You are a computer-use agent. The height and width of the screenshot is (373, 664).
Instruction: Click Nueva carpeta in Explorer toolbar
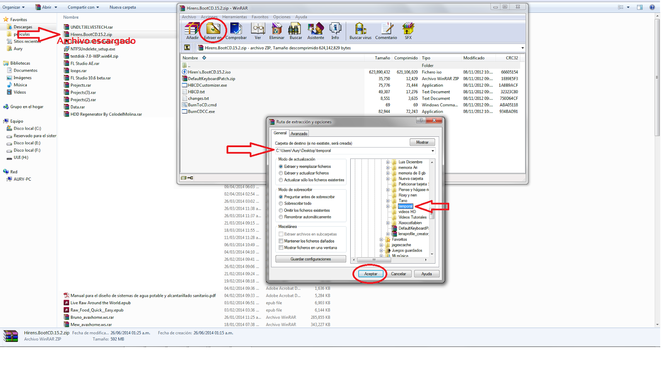(123, 7)
